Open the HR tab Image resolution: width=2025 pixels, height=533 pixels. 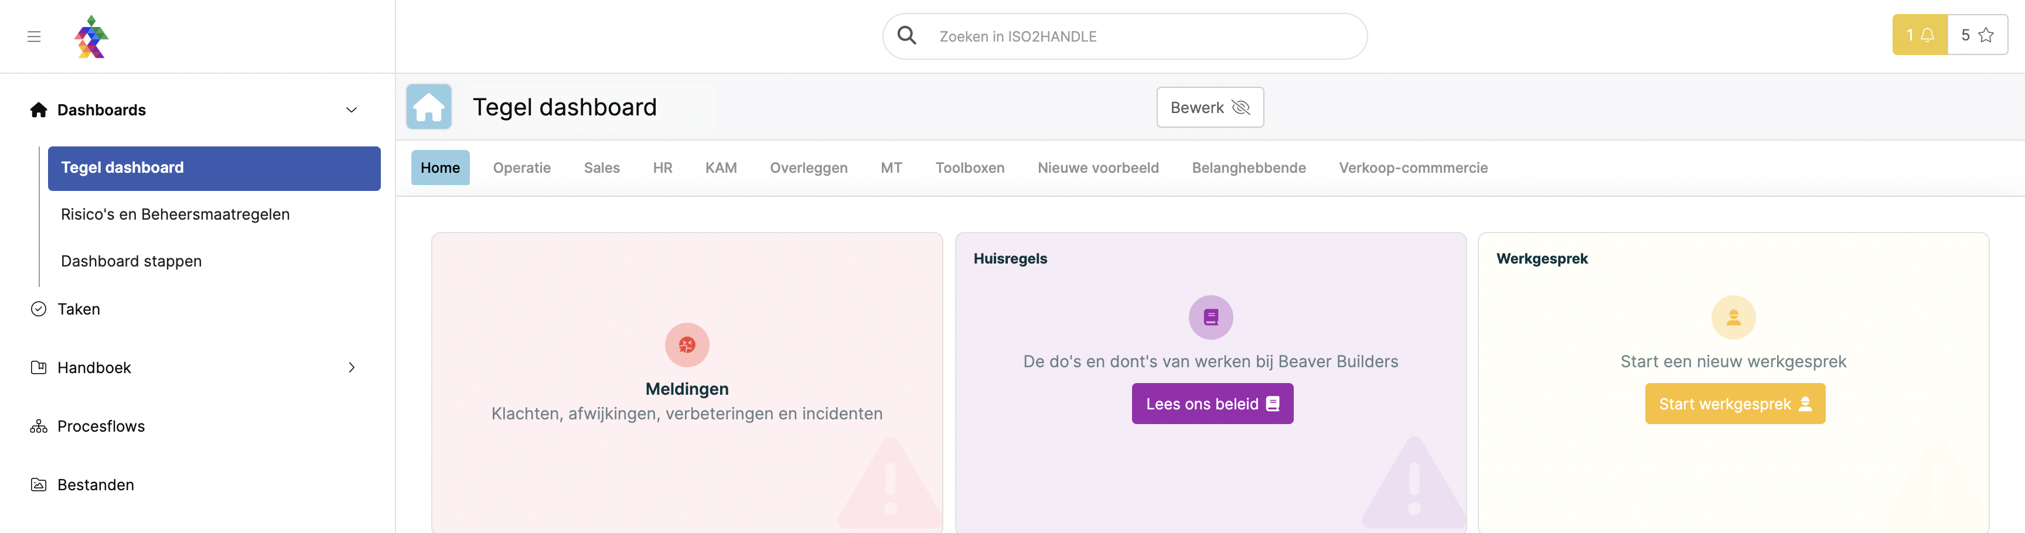click(662, 168)
